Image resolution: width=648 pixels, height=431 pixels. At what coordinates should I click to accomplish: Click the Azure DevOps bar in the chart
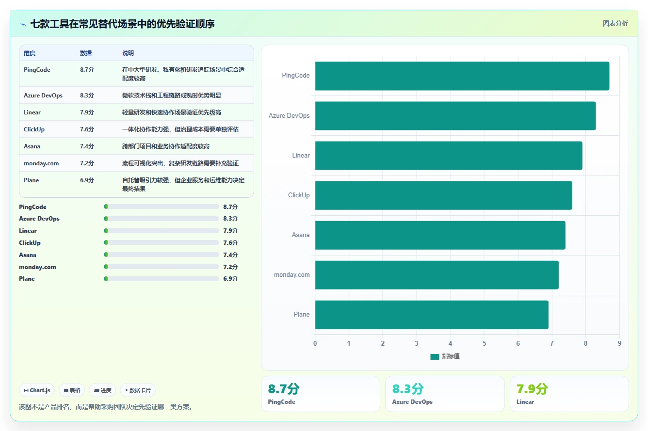[455, 115]
